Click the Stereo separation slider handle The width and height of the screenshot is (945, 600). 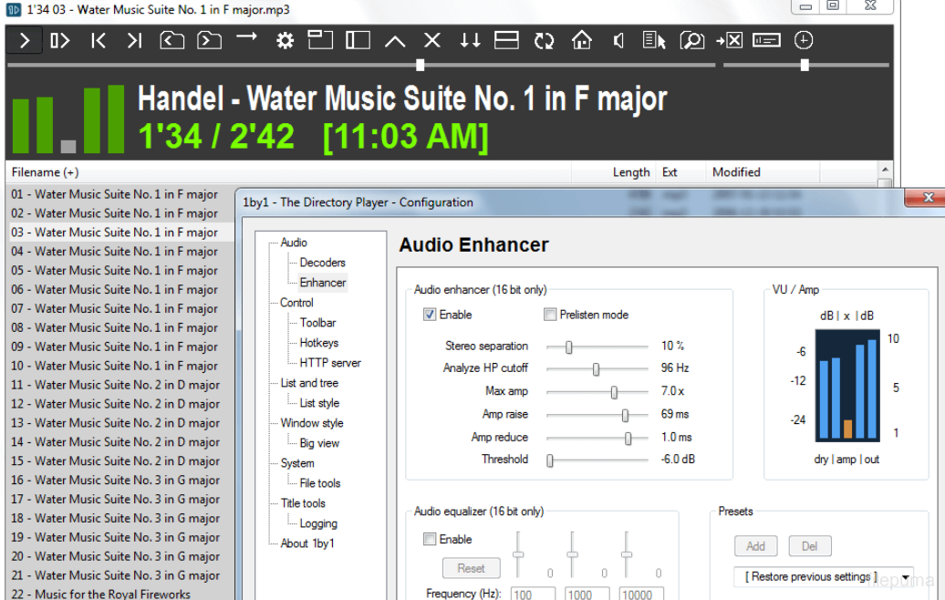568,347
